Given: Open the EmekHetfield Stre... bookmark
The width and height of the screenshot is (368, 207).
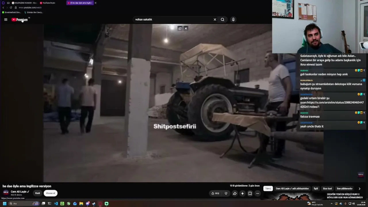Looking at the screenshot, I should tap(12, 12).
